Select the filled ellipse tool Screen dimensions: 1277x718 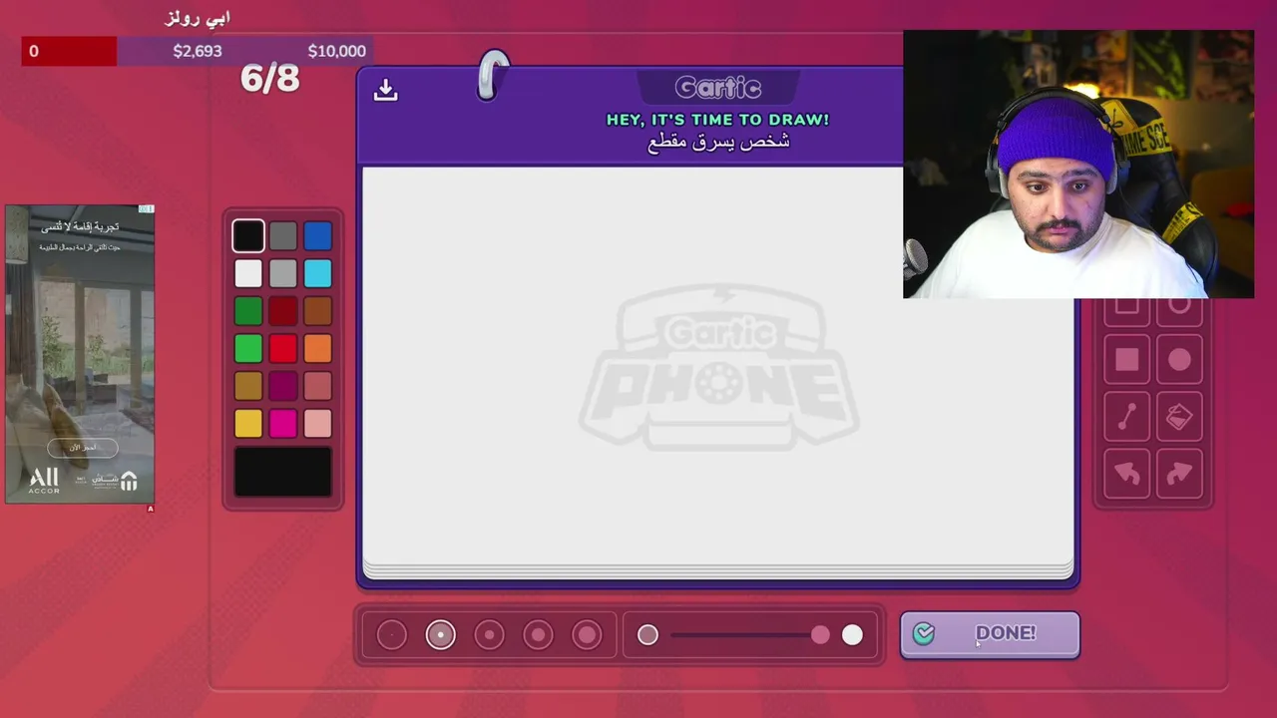click(x=1179, y=360)
